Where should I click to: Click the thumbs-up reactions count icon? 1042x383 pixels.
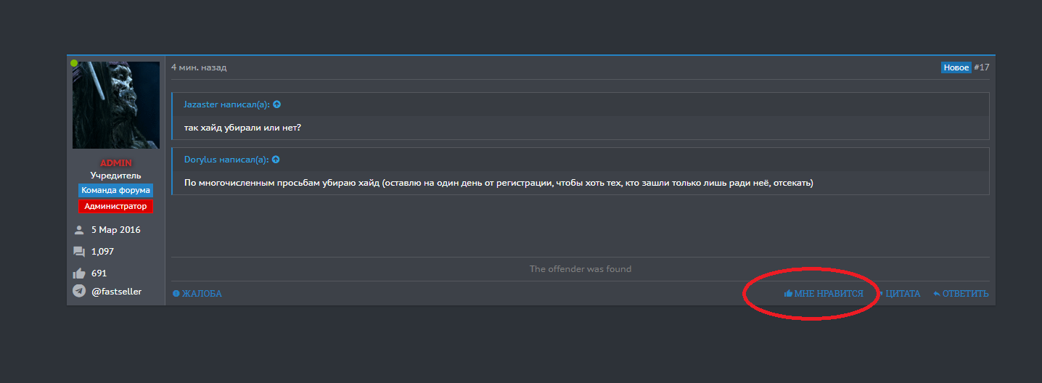point(79,273)
